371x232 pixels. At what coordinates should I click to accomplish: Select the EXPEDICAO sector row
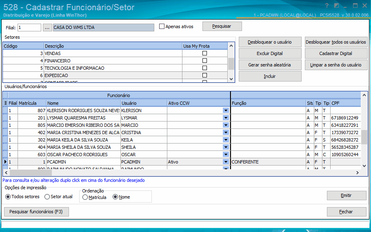pyautogui.click(x=115, y=75)
